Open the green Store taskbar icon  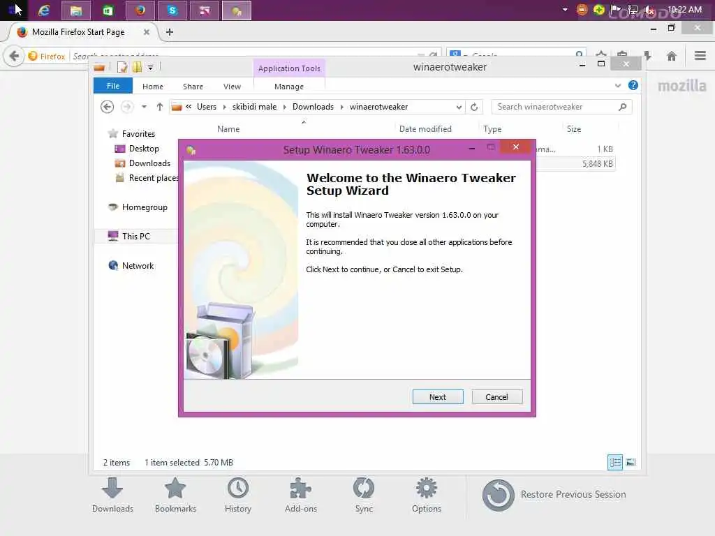pyautogui.click(x=108, y=10)
